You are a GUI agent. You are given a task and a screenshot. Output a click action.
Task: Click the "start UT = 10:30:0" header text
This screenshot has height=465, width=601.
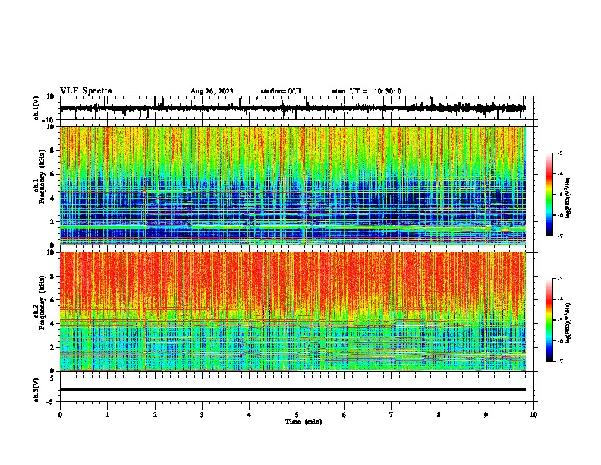tap(367, 91)
